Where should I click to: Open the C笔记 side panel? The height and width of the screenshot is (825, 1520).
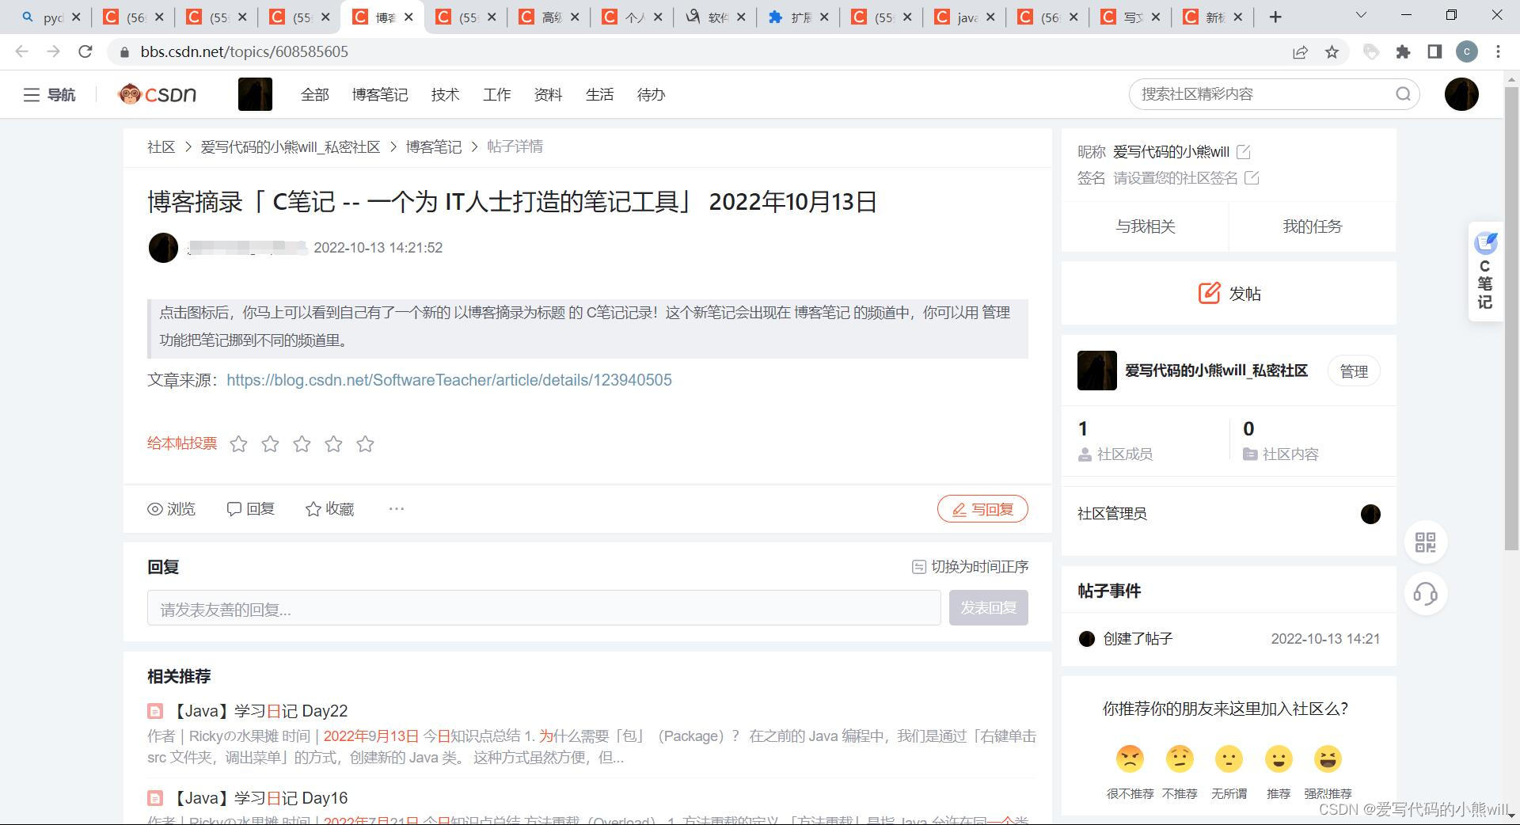[1485, 272]
